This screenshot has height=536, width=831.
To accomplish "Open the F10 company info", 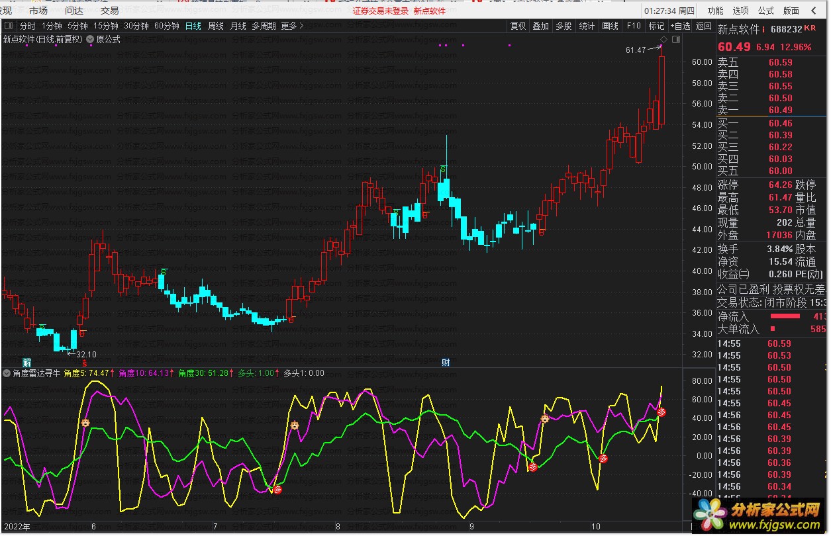I will (634, 26).
